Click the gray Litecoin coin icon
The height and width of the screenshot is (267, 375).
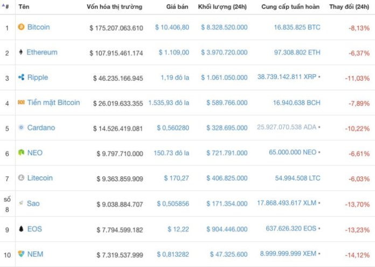[x=21, y=178]
